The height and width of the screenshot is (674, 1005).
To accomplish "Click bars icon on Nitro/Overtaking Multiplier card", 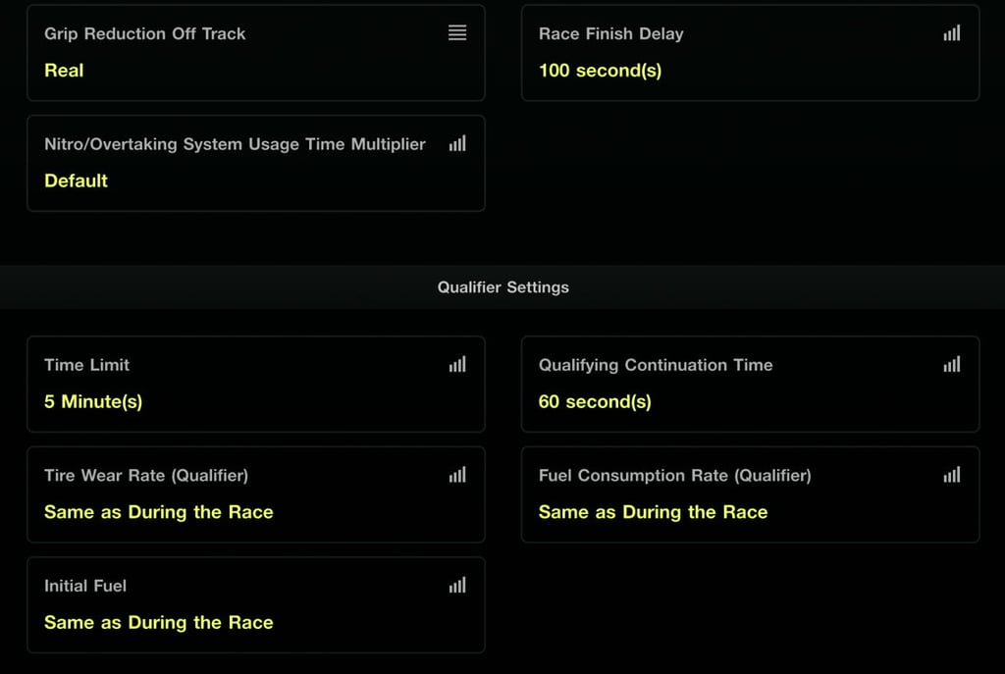I will [x=457, y=144].
